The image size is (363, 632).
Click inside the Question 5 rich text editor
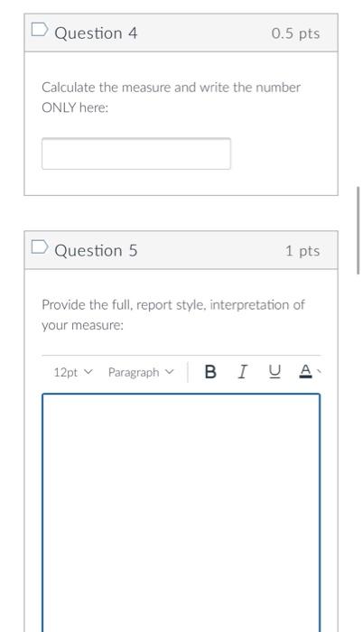point(181,512)
